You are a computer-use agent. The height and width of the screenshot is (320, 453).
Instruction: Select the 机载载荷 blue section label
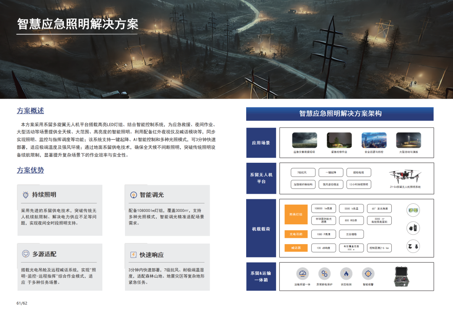tap(261, 229)
